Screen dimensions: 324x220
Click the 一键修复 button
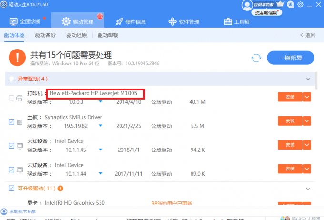coord(290,58)
